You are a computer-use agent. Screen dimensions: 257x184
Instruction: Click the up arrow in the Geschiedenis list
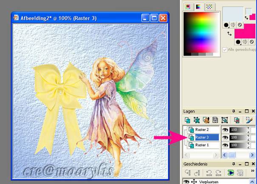(x=252, y=181)
